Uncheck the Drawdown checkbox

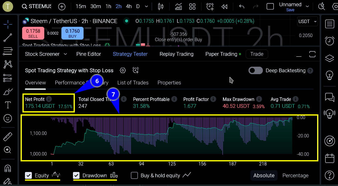(76, 175)
